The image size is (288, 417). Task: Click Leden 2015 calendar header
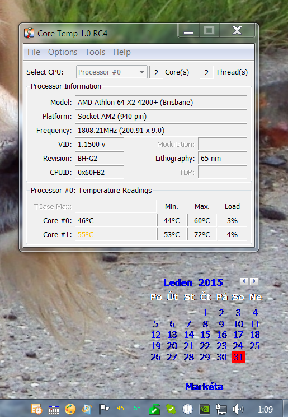193,282
